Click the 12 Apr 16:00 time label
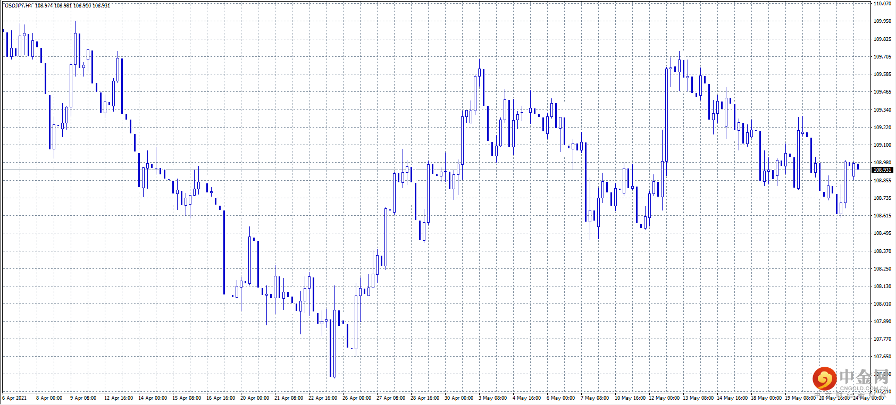The width and height of the screenshot is (896, 405). [119, 398]
